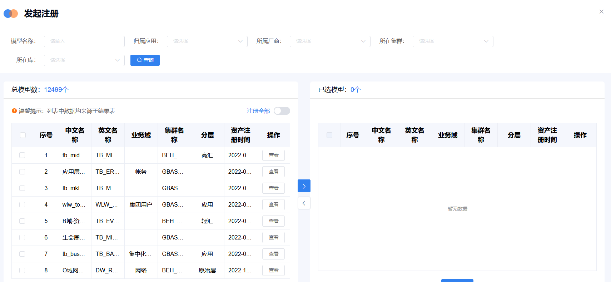Viewport: 611px width, 282px height.
Task: Click the orange warning tip icon
Action: 14,111
